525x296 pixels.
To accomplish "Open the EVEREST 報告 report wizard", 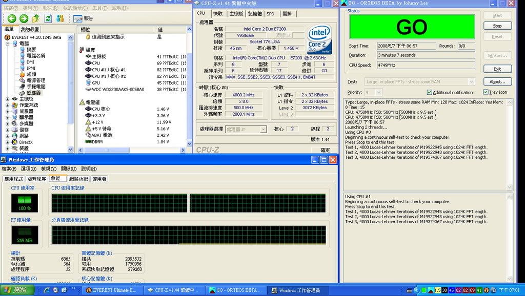I will point(83,19).
